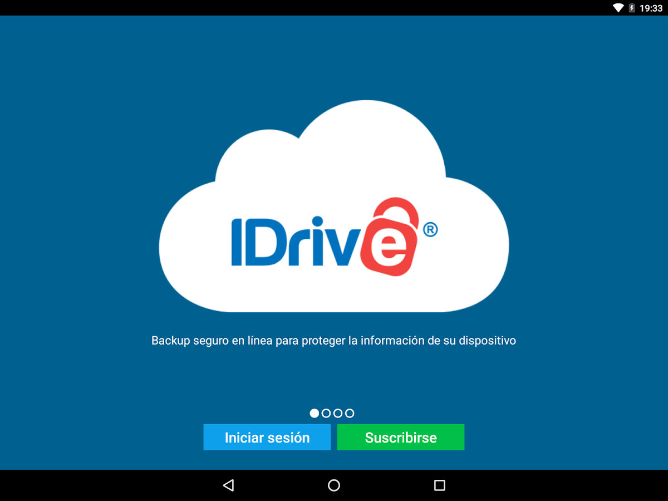Select the second page indicator dot
The height and width of the screenshot is (501, 668).
point(326,413)
